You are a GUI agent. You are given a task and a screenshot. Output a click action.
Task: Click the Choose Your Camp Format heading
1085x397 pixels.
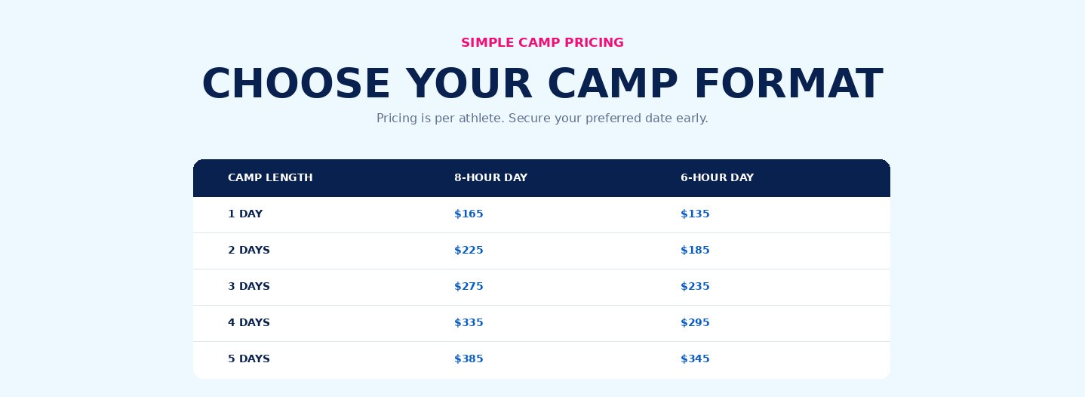542,85
